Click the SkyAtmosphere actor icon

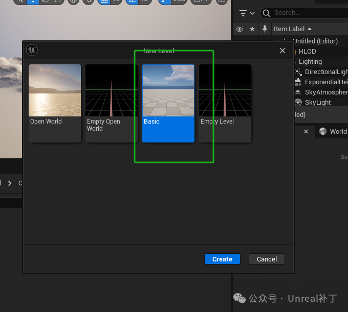298,92
